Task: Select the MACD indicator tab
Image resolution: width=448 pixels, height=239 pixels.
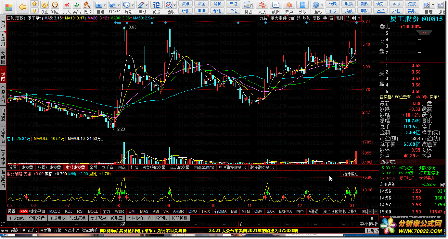Action: tap(55, 211)
